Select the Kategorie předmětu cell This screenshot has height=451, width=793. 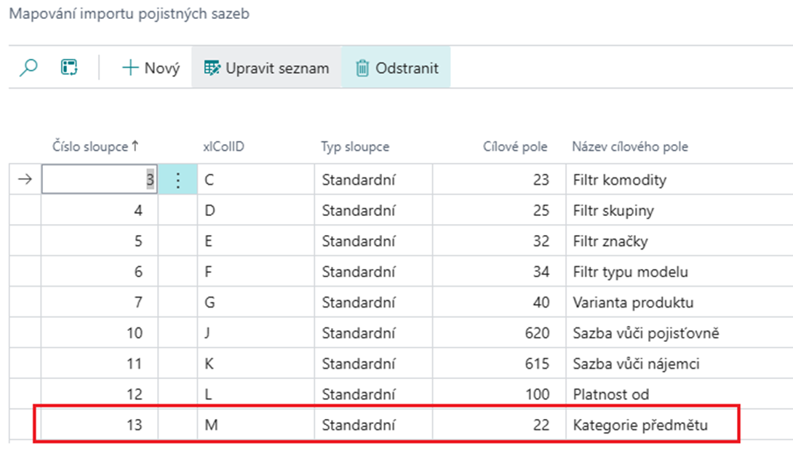tap(640, 426)
